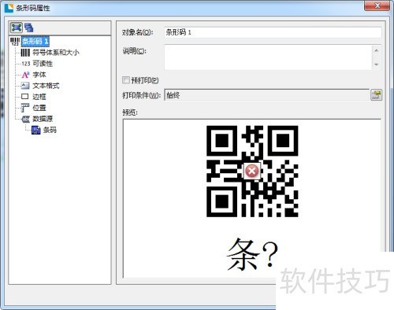Click the database icon beside 数据源
This screenshot has height=310, width=394.
click(x=25, y=119)
